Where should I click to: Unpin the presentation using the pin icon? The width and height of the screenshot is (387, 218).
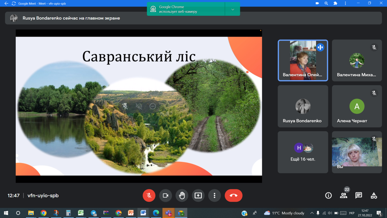125,106
